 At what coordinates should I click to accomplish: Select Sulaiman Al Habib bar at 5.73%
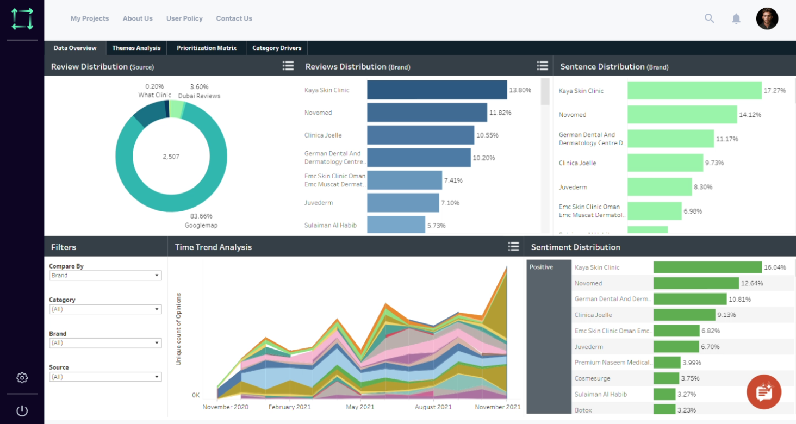[396, 225]
